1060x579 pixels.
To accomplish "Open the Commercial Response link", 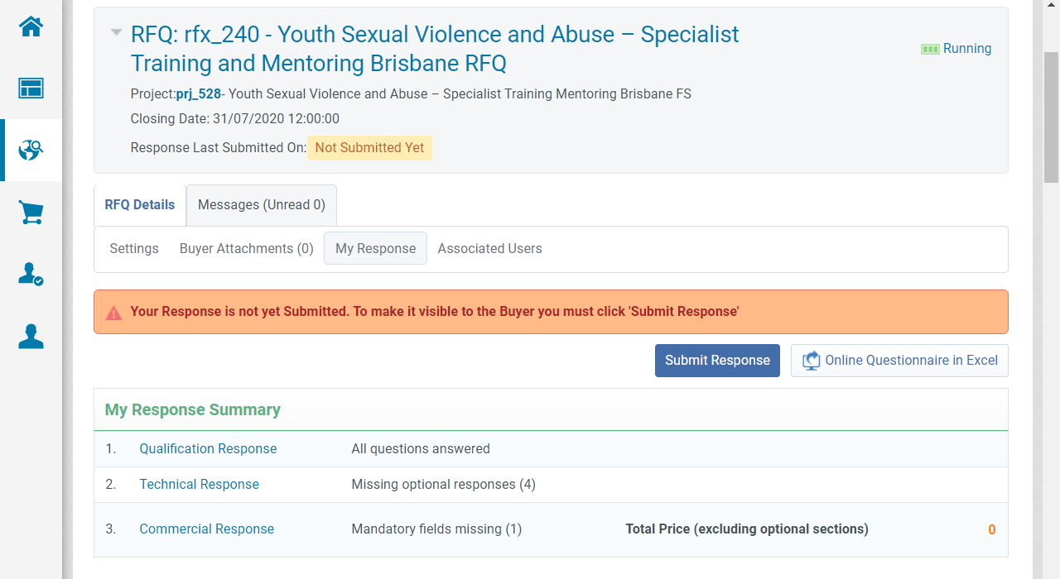I will pyautogui.click(x=206, y=529).
